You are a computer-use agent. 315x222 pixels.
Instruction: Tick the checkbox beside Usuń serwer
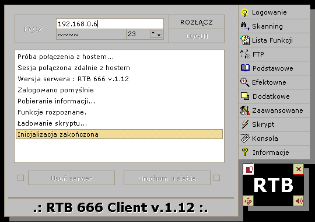20,178
